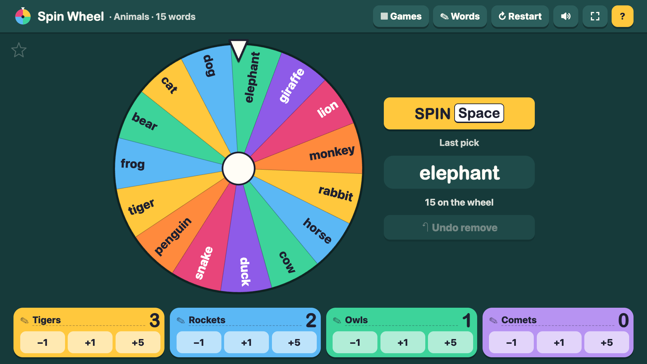The image size is (647, 364).
Task: Add 1 to Owls score
Action: click(403, 342)
